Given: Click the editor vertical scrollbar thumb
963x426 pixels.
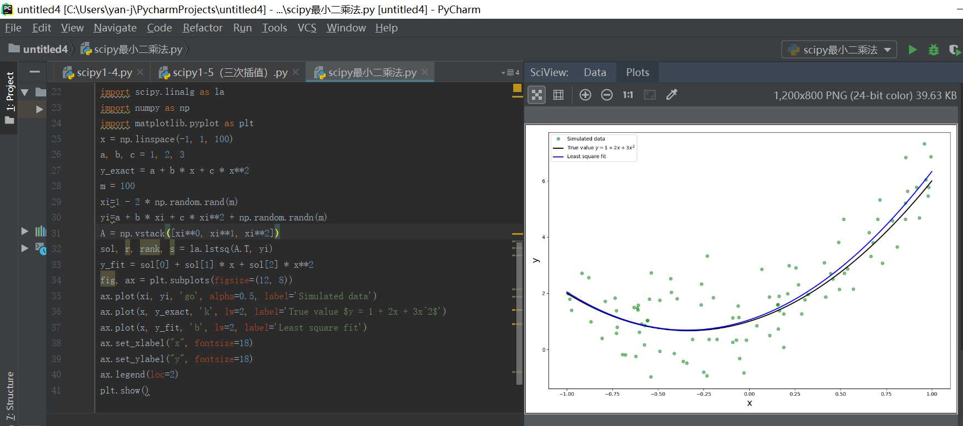Looking at the screenshot, I should point(519,312).
